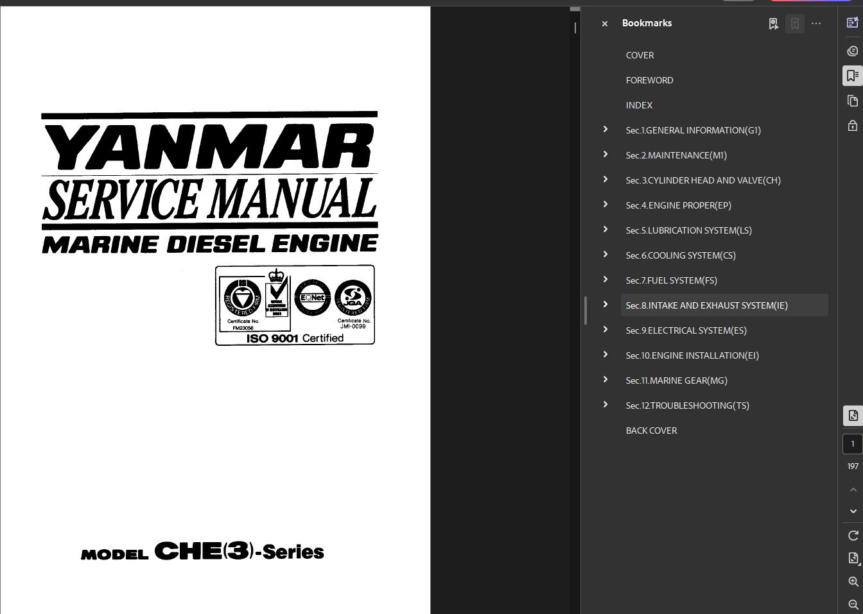Expand Sec.7.FUEL SYSTEM(FS) bookmark
This screenshot has width=863, height=614.
pyautogui.click(x=606, y=280)
